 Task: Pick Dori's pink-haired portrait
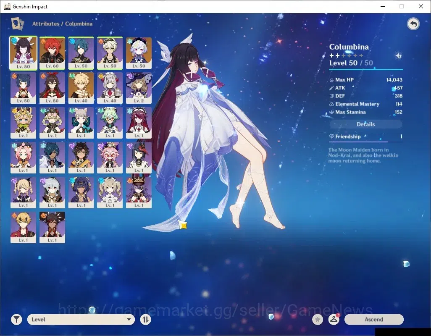(110, 157)
